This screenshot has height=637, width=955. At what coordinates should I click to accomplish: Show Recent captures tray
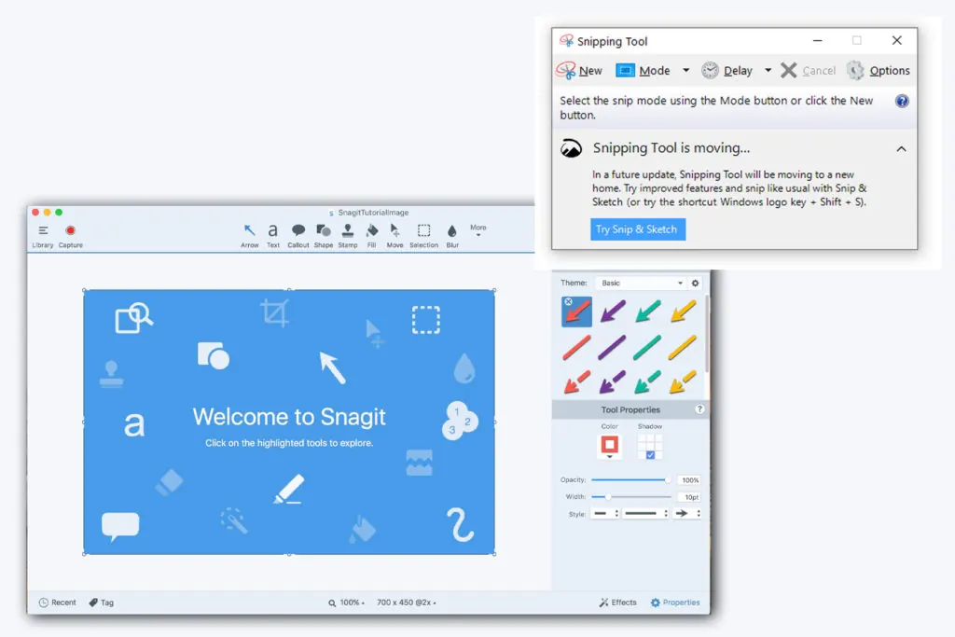[57, 602]
